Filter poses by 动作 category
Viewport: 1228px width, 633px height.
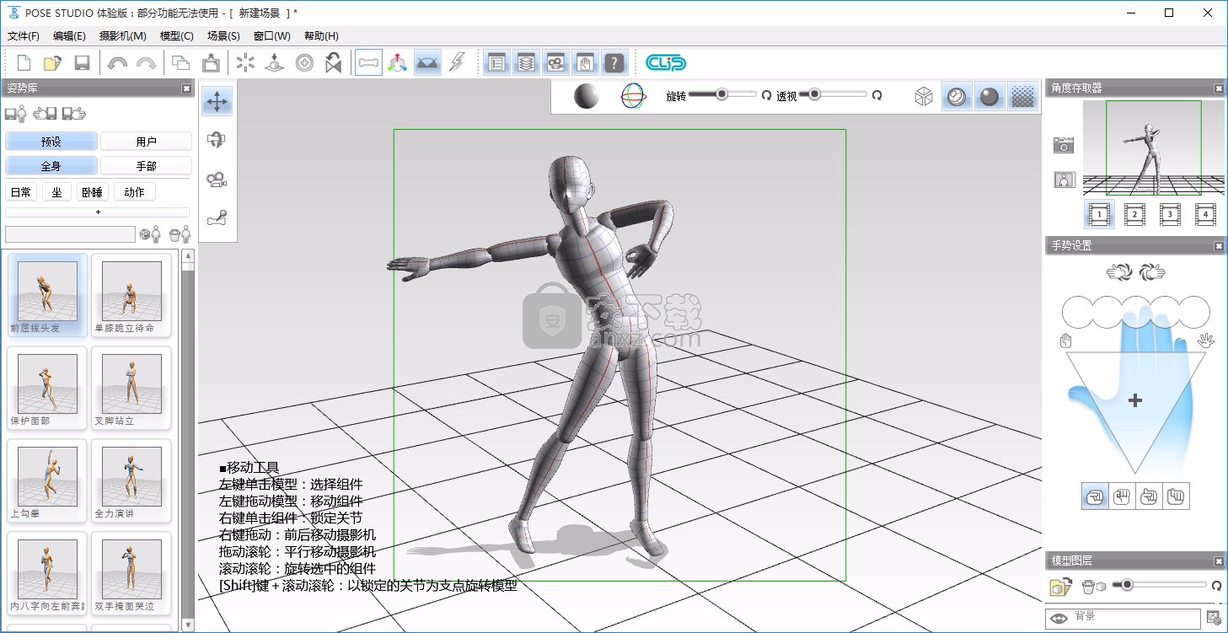coord(135,192)
